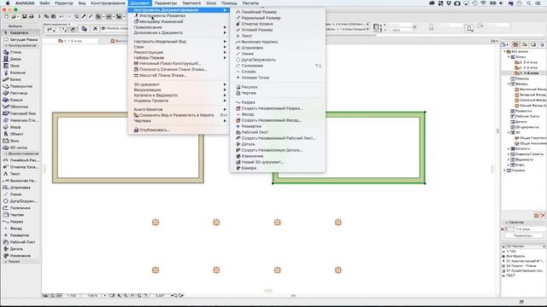Select Рабочий Лист tool in the toolbox
Viewport: 547px width, 307px height.
pyautogui.click(x=21, y=242)
